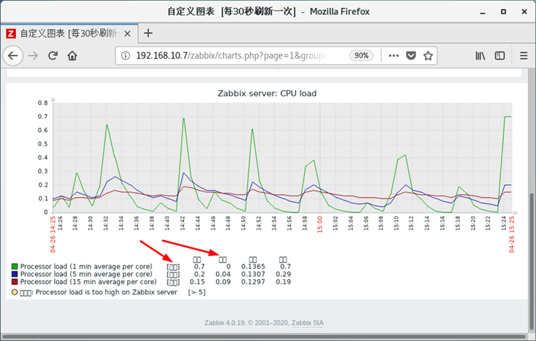Select 'Processor load (5 min average per core)' label
536x341 pixels.
86,274
